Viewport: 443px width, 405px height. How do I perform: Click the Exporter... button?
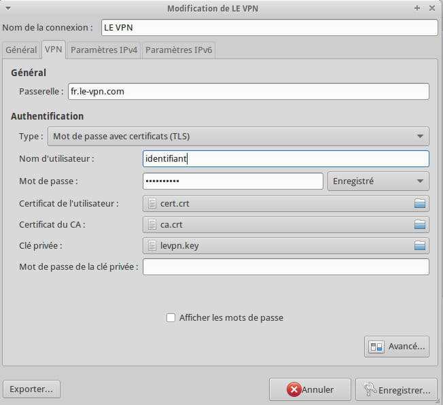tap(31, 389)
